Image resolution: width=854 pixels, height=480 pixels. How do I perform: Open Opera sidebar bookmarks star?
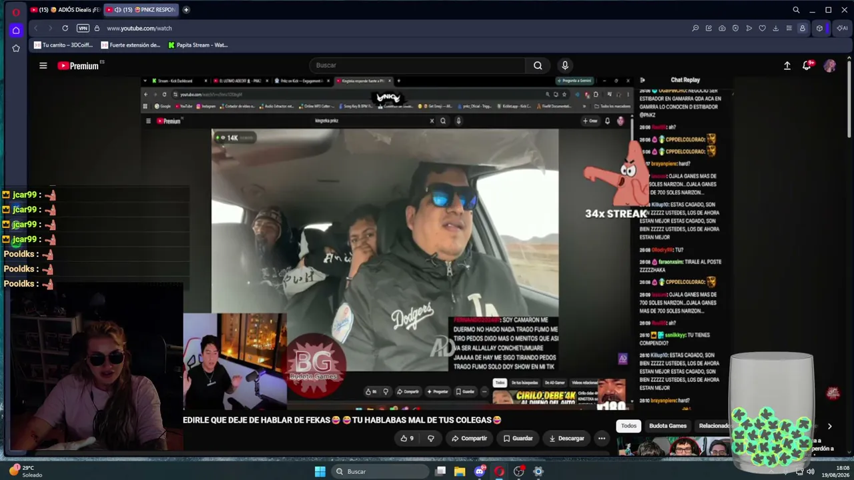[x=16, y=48]
